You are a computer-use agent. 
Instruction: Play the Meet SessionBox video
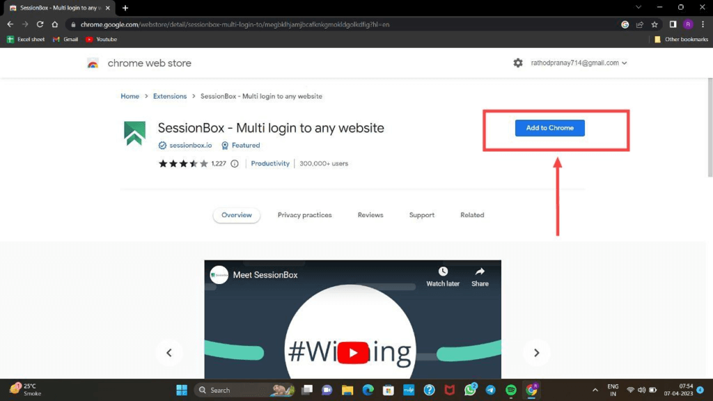(x=353, y=353)
